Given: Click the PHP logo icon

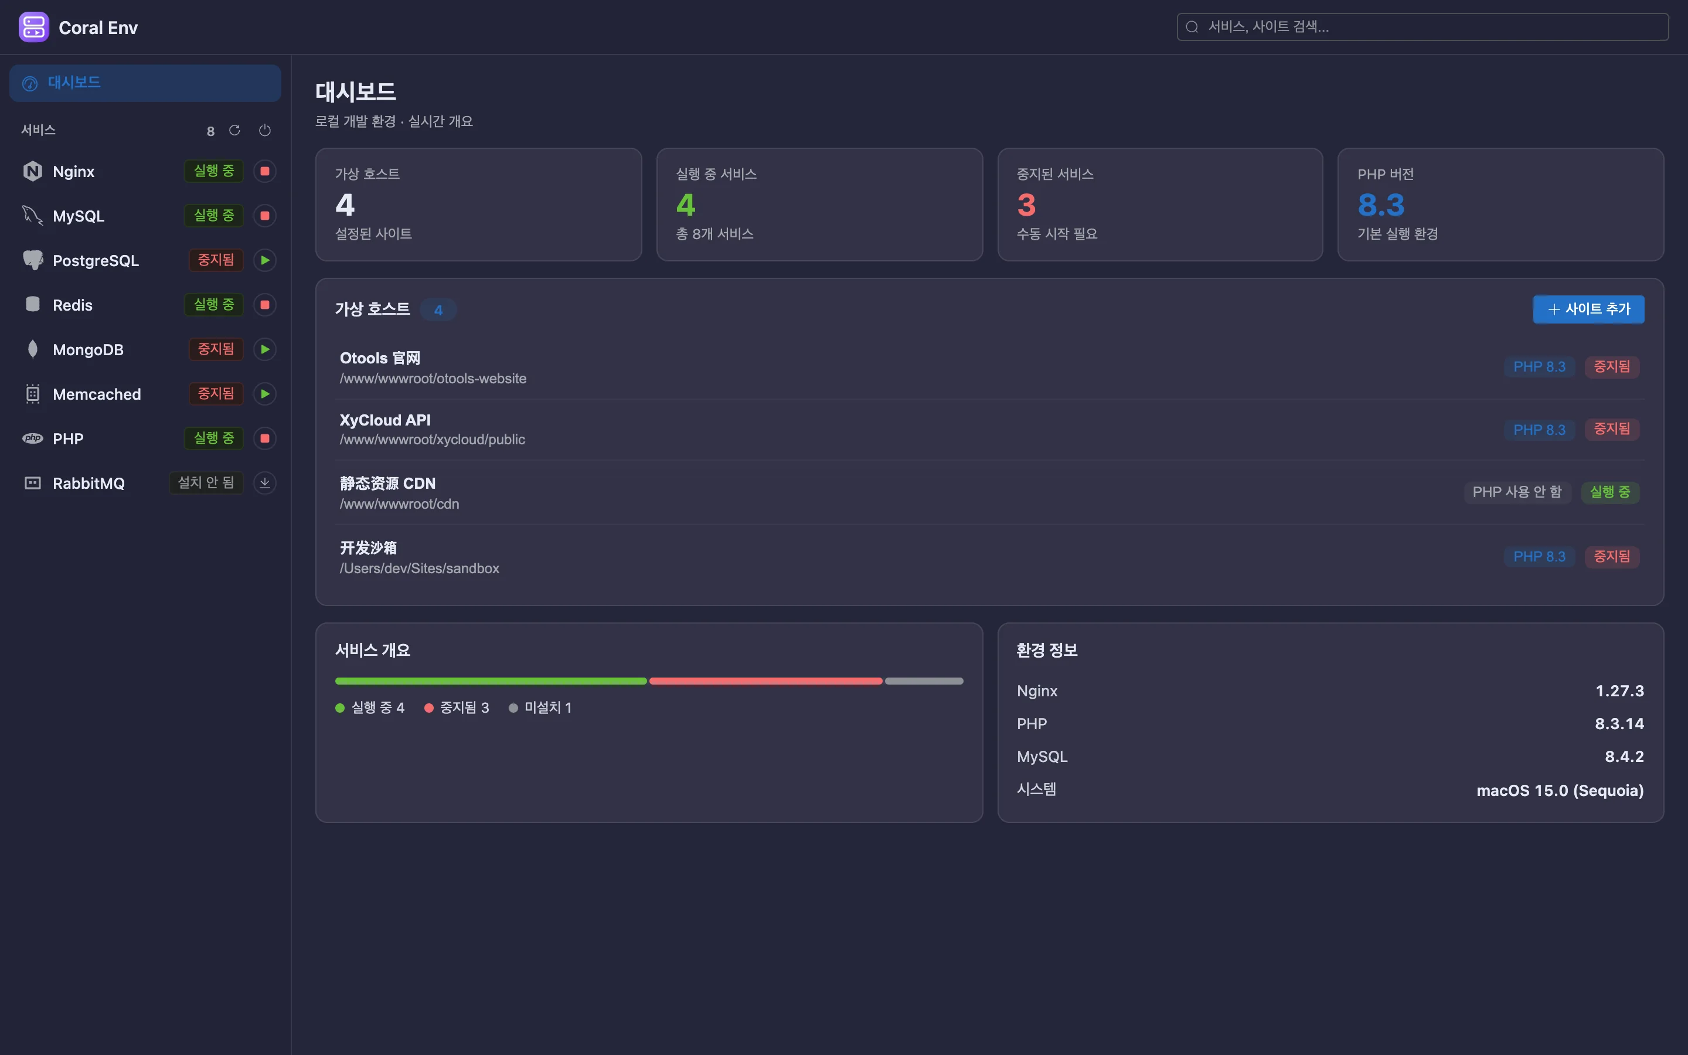Looking at the screenshot, I should [33, 438].
